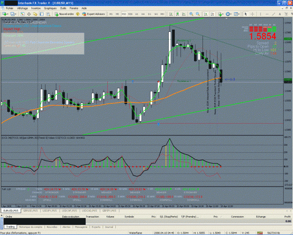
Task: Toggle chart auto scroll icon
Action: [206, 14]
